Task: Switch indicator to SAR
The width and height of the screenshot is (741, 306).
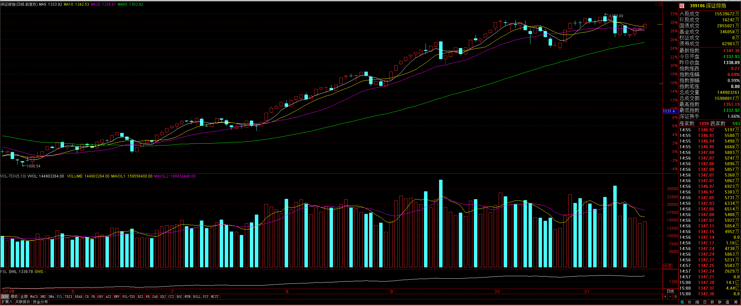Action: pyautogui.click(x=155, y=297)
